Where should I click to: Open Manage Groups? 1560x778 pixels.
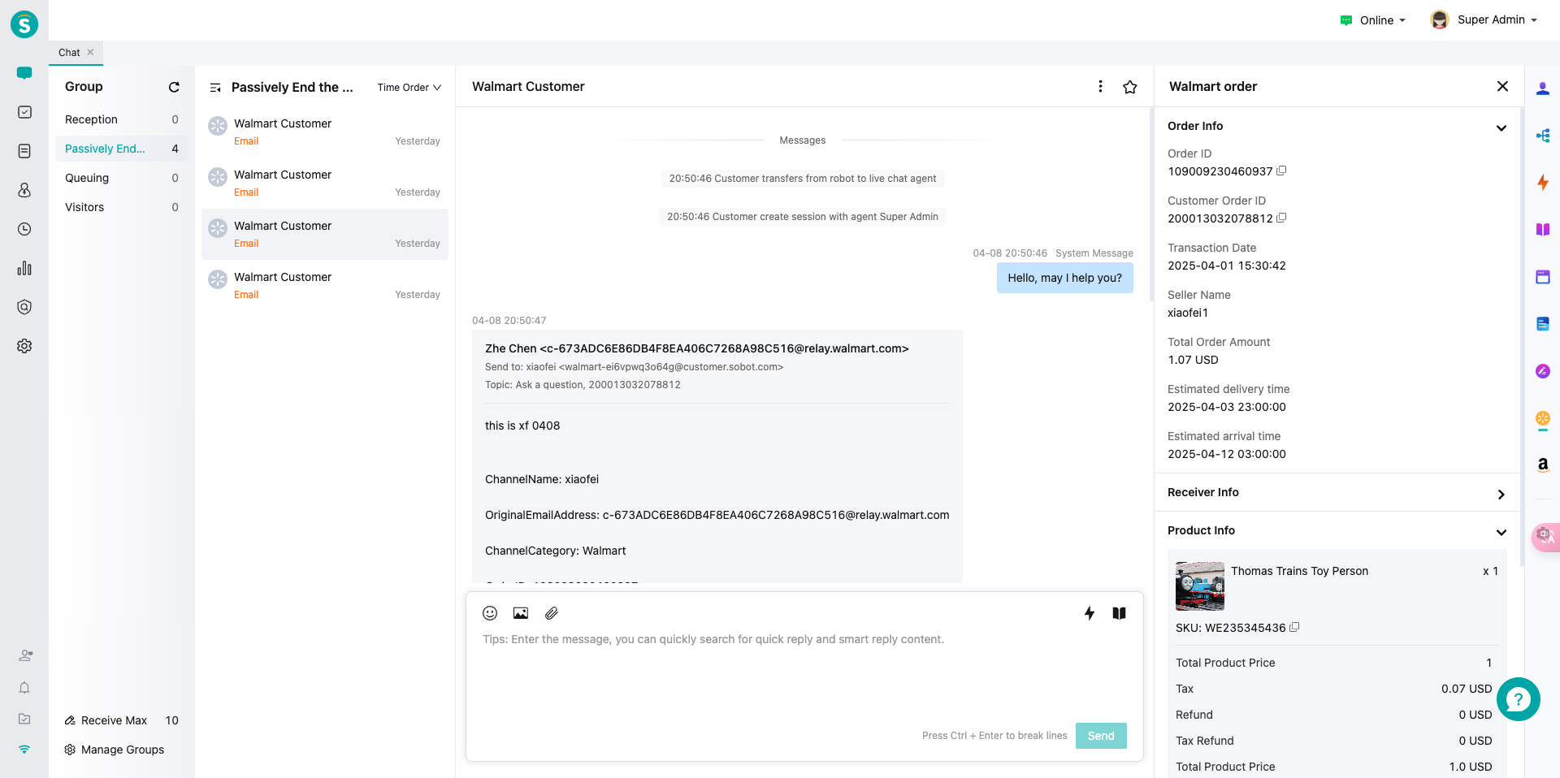(115, 750)
